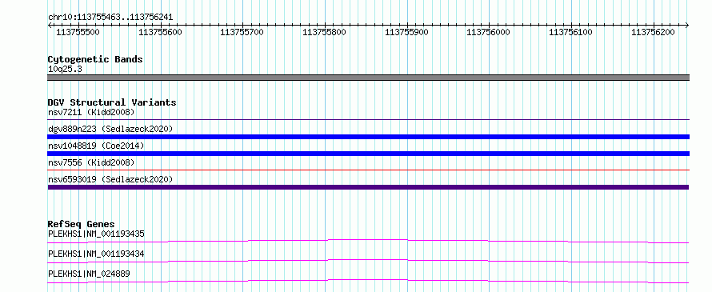Click the 113755700 ruler coordinate

(242, 32)
